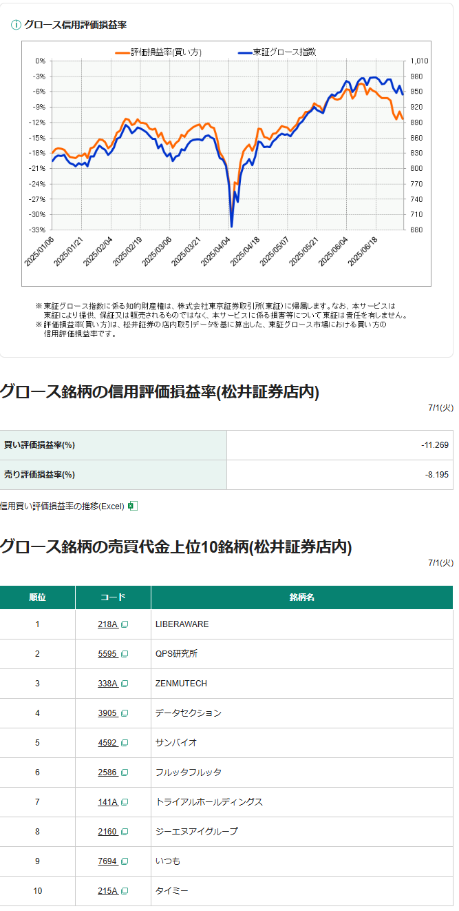
Task: Open stock code link 3905
Action: pos(107,713)
